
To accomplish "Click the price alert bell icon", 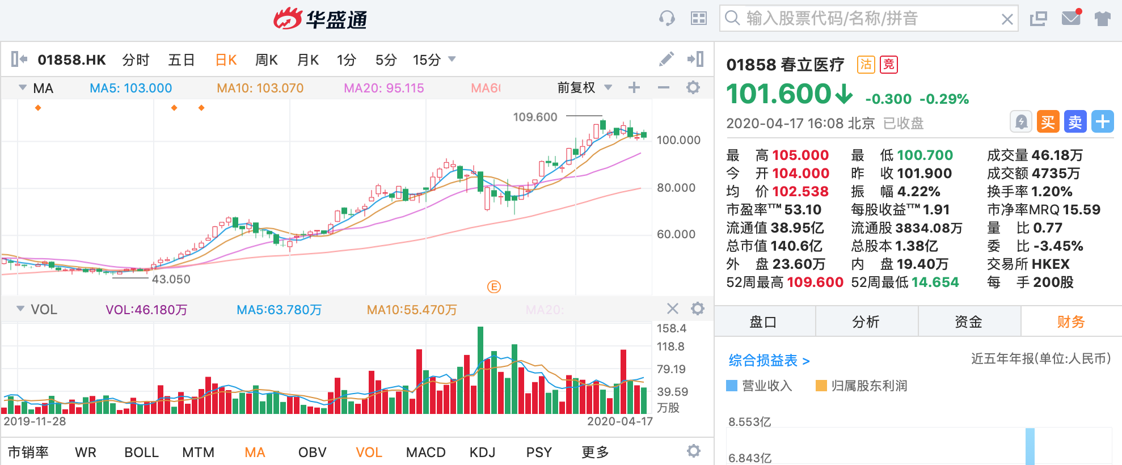I will pyautogui.click(x=1021, y=122).
